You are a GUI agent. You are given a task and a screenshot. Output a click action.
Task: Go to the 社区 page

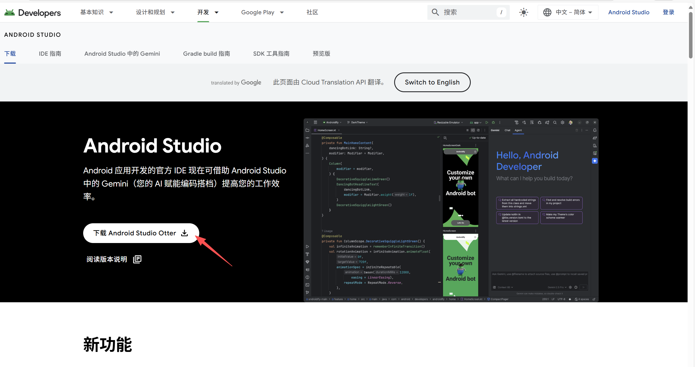pos(312,12)
